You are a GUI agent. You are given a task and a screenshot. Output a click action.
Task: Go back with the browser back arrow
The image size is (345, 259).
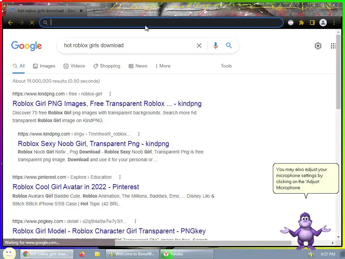(x=10, y=23)
